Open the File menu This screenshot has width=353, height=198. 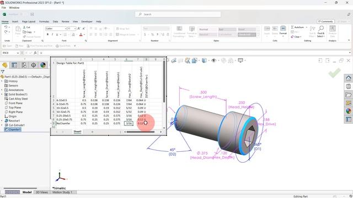(4, 8)
